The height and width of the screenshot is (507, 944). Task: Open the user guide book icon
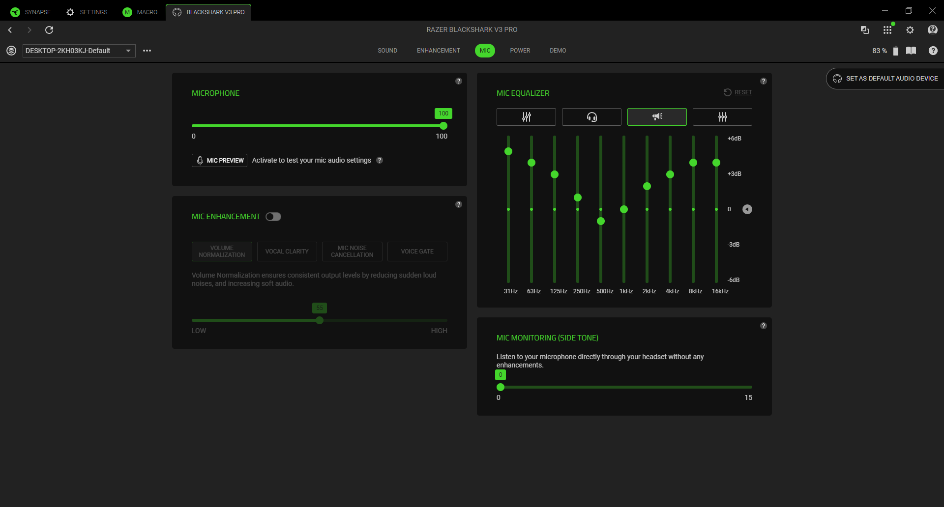pyautogui.click(x=911, y=51)
